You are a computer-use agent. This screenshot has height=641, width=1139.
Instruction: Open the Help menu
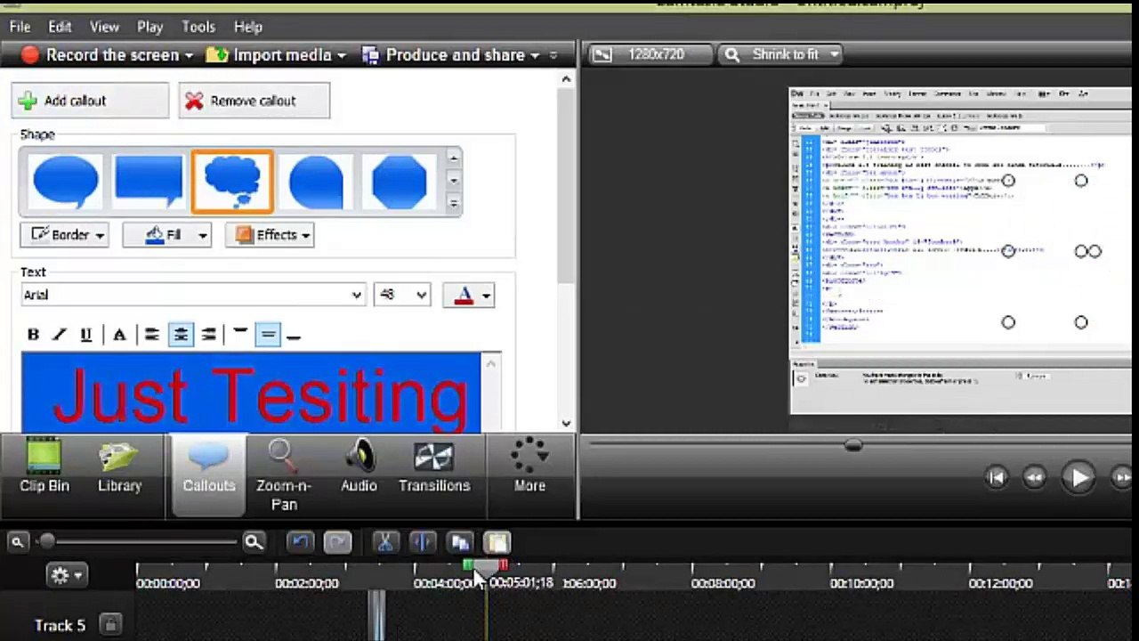point(247,27)
